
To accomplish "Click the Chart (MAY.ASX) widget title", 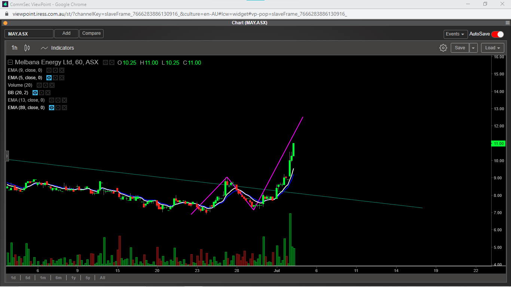I will 250,23.
